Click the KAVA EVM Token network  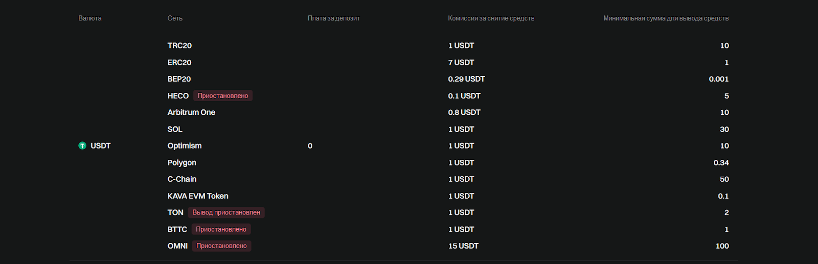tap(198, 196)
